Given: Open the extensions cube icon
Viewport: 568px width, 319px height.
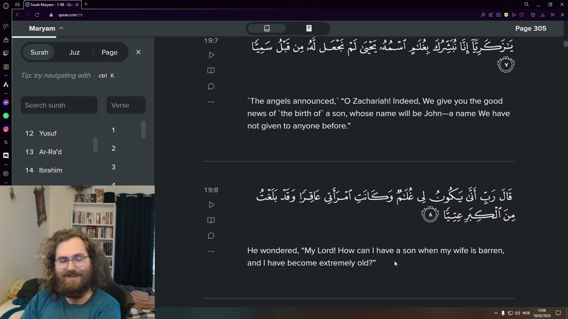Looking at the screenshot, I should tap(533, 15).
